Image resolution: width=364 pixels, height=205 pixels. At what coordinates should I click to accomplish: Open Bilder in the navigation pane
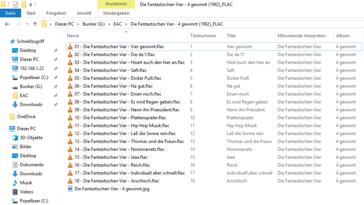(x=26, y=147)
